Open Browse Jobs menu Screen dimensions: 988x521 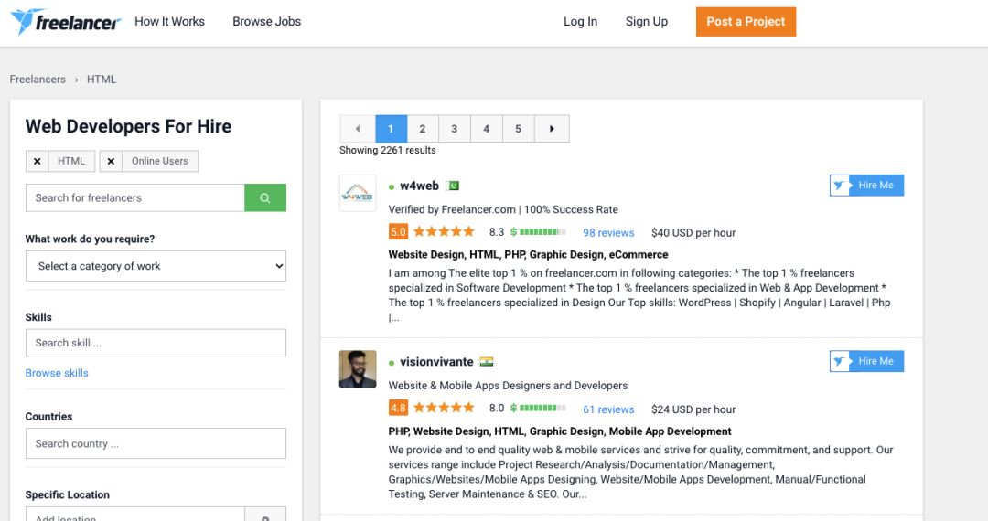tap(266, 21)
